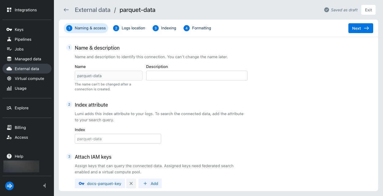Click the Help question mark icon

tap(9, 156)
